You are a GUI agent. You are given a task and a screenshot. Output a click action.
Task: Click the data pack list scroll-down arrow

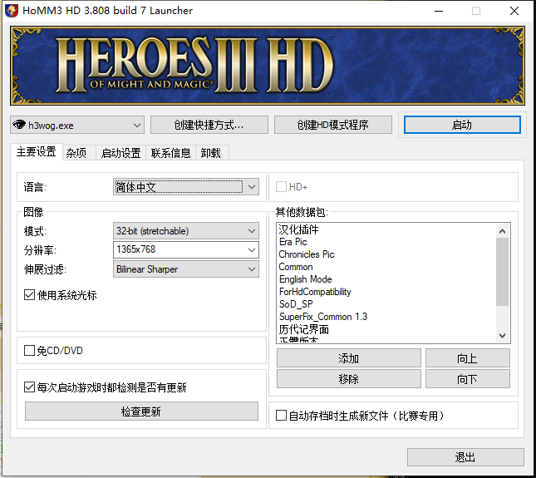click(502, 335)
